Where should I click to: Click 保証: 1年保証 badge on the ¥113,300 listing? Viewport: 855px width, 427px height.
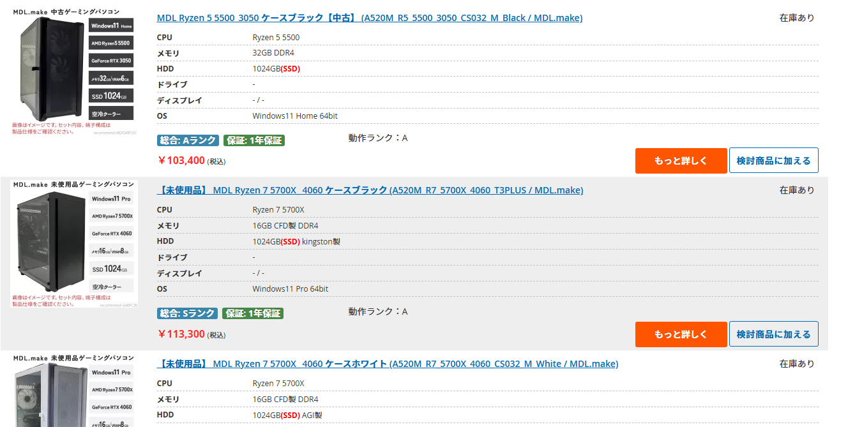(x=253, y=313)
